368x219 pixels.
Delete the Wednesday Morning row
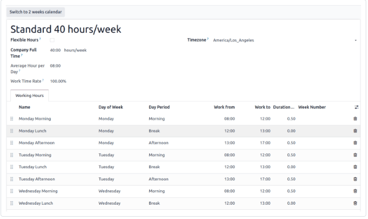pos(355,191)
